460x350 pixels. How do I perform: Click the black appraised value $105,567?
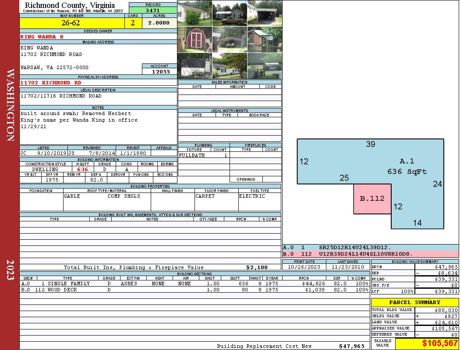point(445,329)
